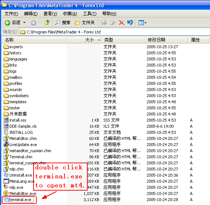Viewport: 210px width, 205px height.
Task: Click the folder icon in the address bar
Action: click(x=23, y=32)
